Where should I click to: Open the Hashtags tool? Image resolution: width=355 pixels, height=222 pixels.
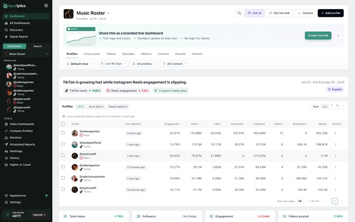[x=26, y=151]
